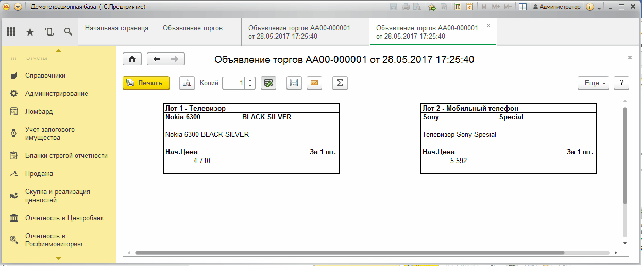
Task: Open Учет залогового имущества section
Action: 58,133
